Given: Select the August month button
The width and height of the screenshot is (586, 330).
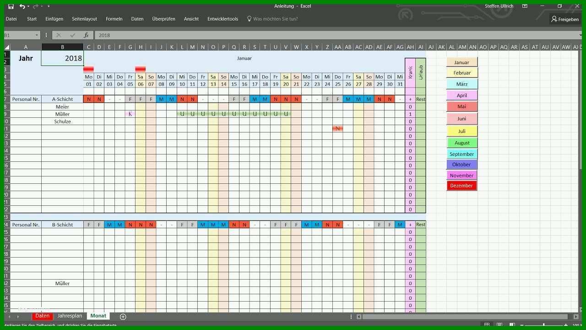Looking at the screenshot, I should (461, 143).
